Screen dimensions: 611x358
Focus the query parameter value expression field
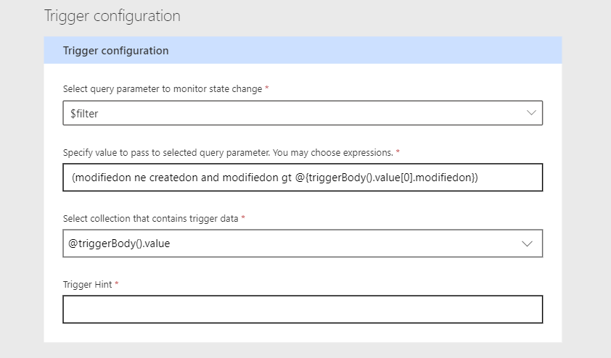pyautogui.click(x=303, y=178)
